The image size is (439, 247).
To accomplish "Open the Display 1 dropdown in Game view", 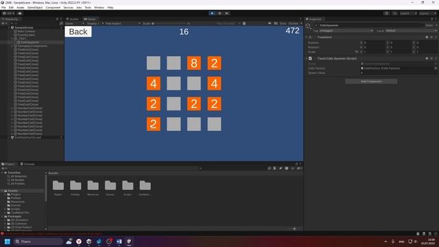I will click(x=95, y=23).
